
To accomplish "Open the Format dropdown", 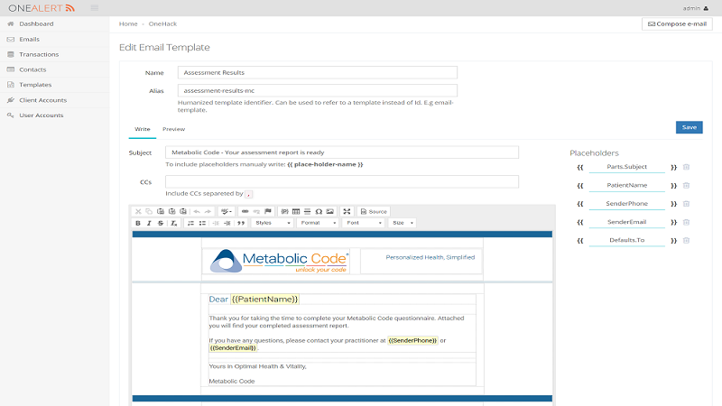I will pyautogui.click(x=318, y=223).
